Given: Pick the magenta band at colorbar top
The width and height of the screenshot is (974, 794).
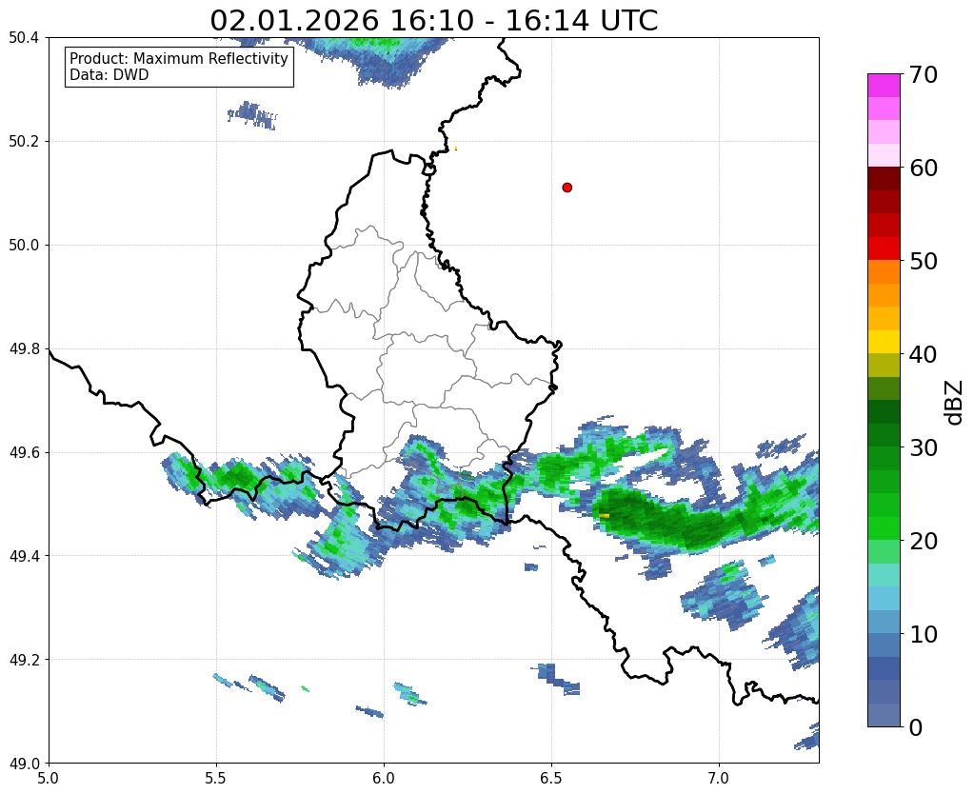Looking at the screenshot, I should pos(884,86).
